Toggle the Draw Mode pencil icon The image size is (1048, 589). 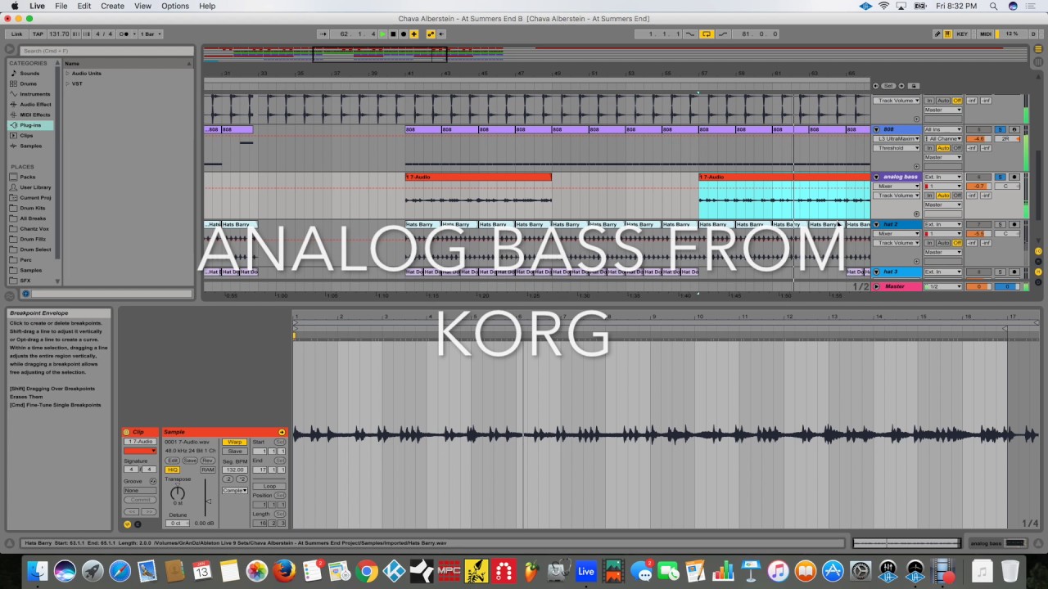[x=937, y=34]
